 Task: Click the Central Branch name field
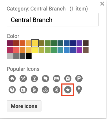click(x=53, y=20)
